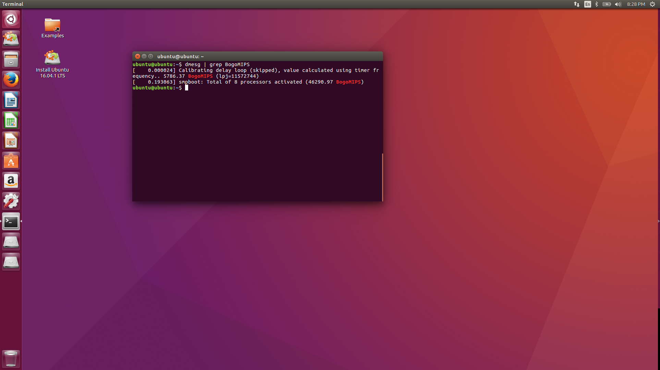Open the first disk drive icon
This screenshot has width=660, height=370.
pyautogui.click(x=11, y=242)
